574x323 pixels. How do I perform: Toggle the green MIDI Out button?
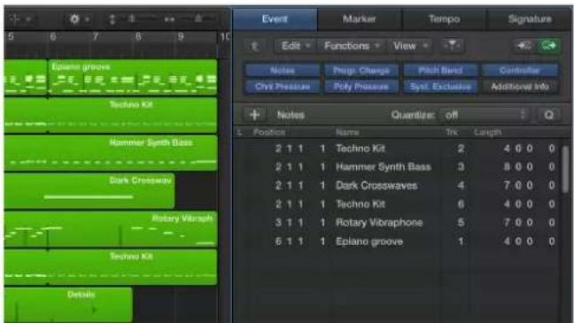548,46
